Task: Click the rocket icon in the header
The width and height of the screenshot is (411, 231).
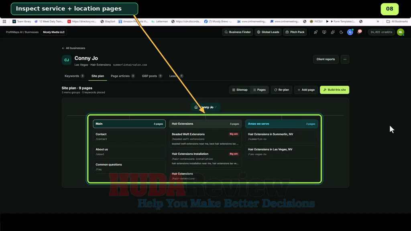Action: pyautogui.click(x=315, y=32)
